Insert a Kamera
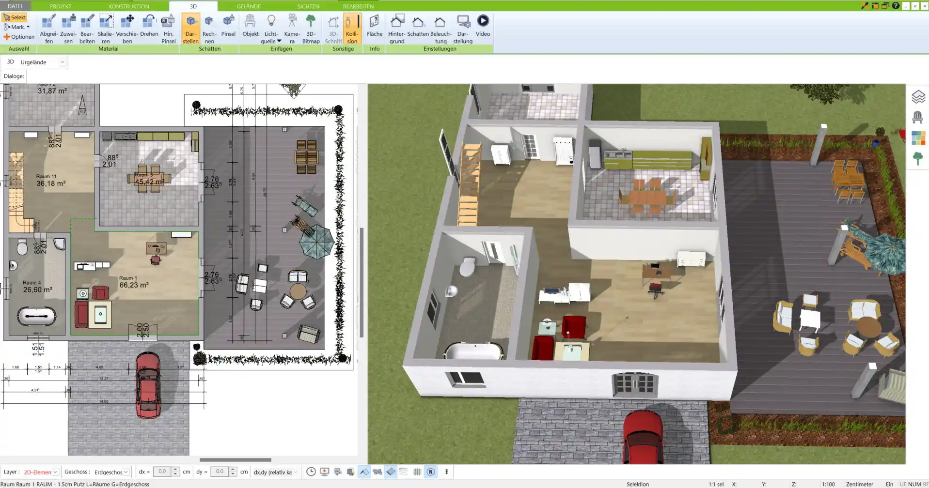This screenshot has width=929, height=488. [292, 29]
